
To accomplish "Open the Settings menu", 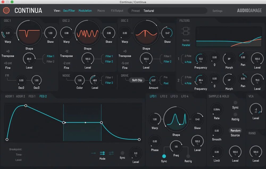I will pos(217,11).
